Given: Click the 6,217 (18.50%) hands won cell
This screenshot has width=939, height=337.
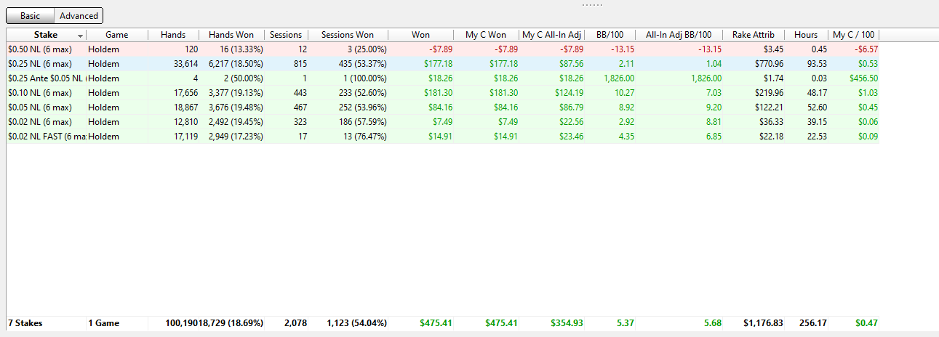Looking at the screenshot, I should pos(231,64).
